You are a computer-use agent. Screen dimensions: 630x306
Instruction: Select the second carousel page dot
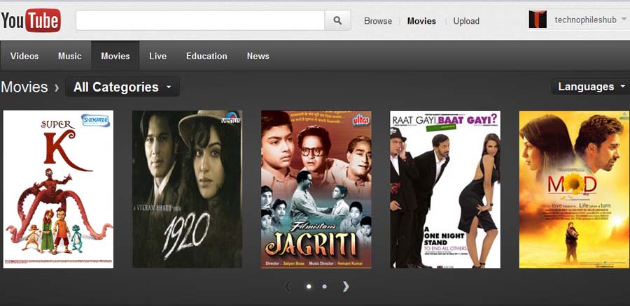tap(324, 286)
